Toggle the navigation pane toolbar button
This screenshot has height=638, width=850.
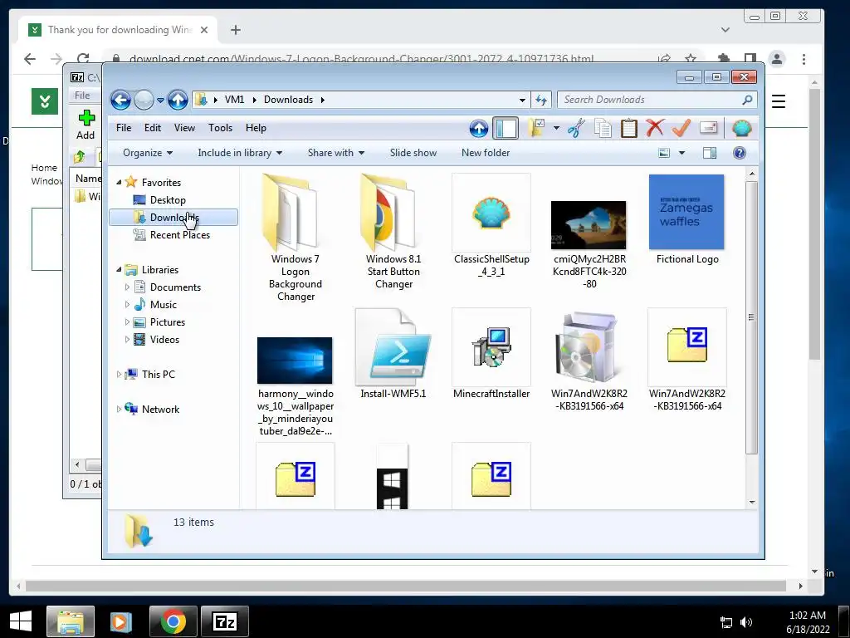pyautogui.click(x=506, y=129)
